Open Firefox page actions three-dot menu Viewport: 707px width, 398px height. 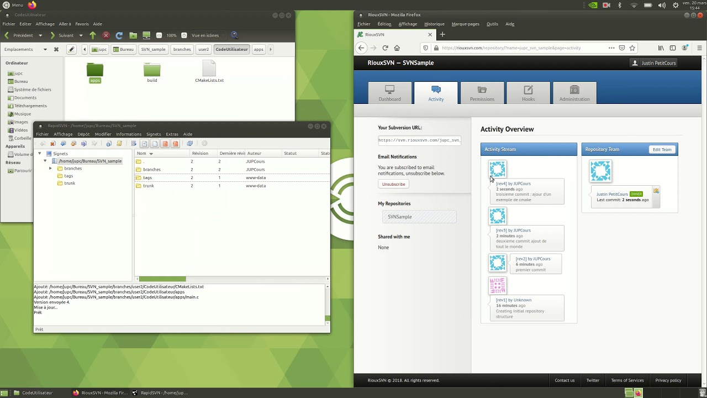tap(611, 48)
